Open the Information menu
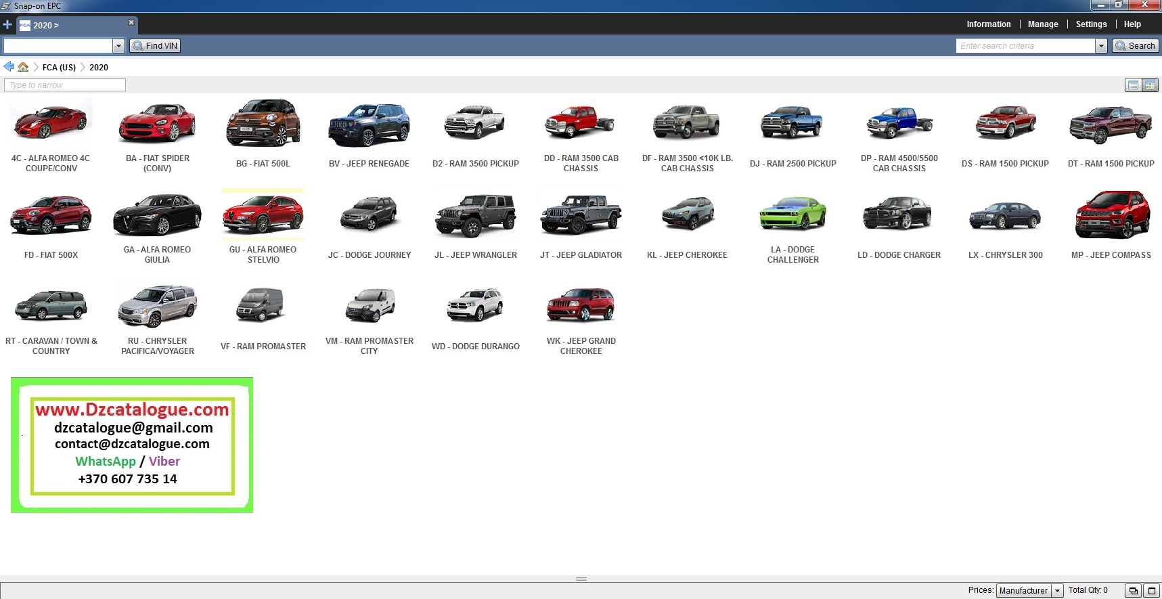 pyautogui.click(x=988, y=24)
